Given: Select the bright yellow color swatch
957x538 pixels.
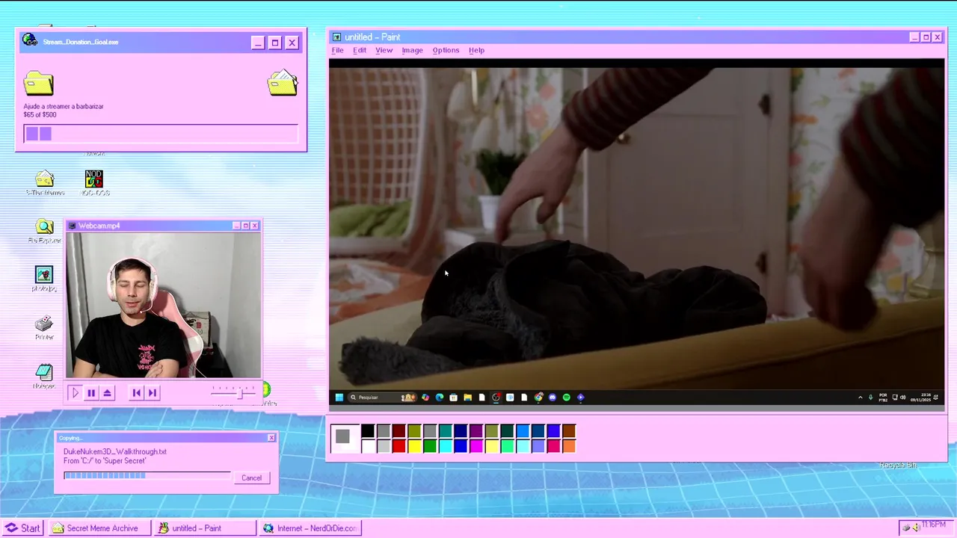Looking at the screenshot, I should point(414,446).
